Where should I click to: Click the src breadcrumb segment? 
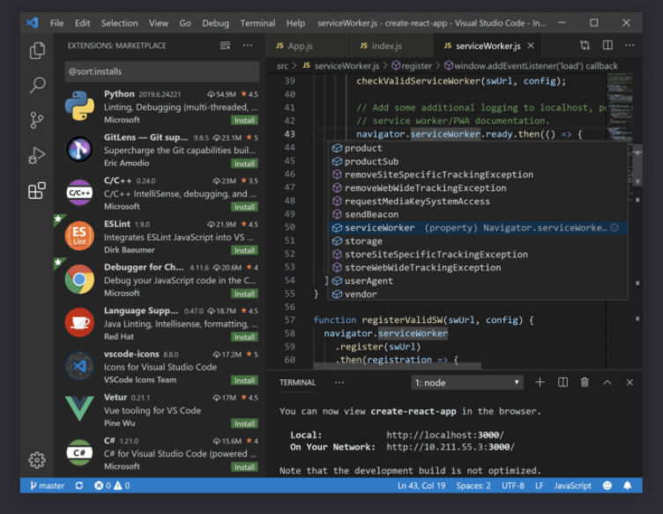point(282,66)
